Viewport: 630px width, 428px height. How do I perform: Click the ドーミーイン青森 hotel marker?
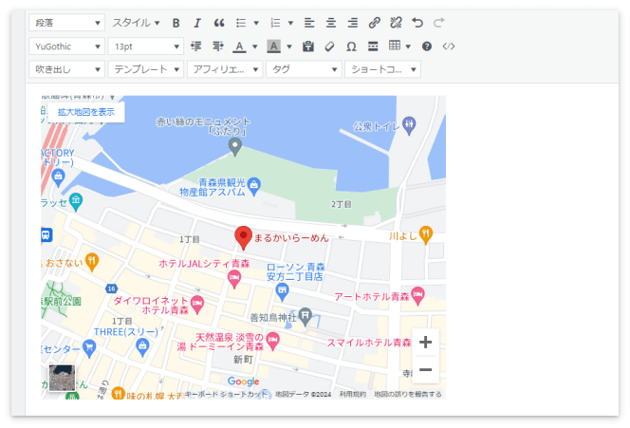pos(273,342)
